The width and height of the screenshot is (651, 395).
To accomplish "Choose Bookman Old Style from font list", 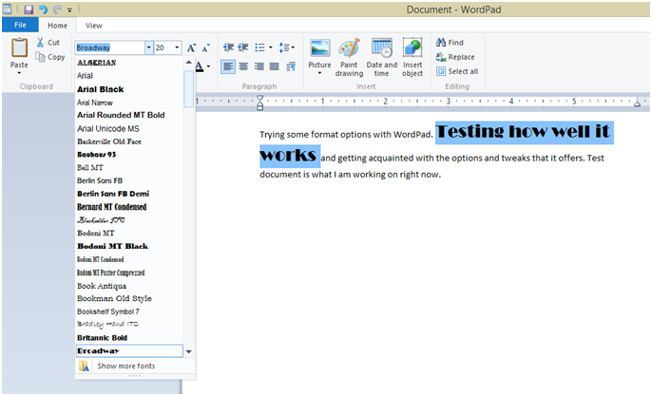I will tap(114, 298).
